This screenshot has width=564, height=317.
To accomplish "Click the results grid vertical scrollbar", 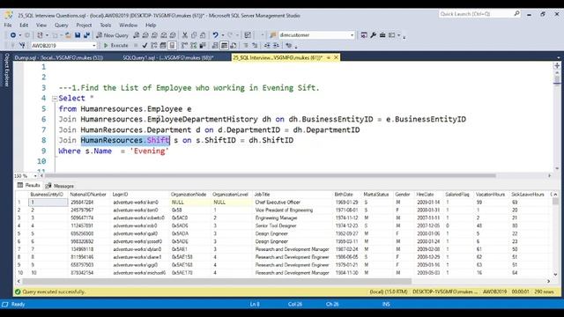I will click(556, 201).
